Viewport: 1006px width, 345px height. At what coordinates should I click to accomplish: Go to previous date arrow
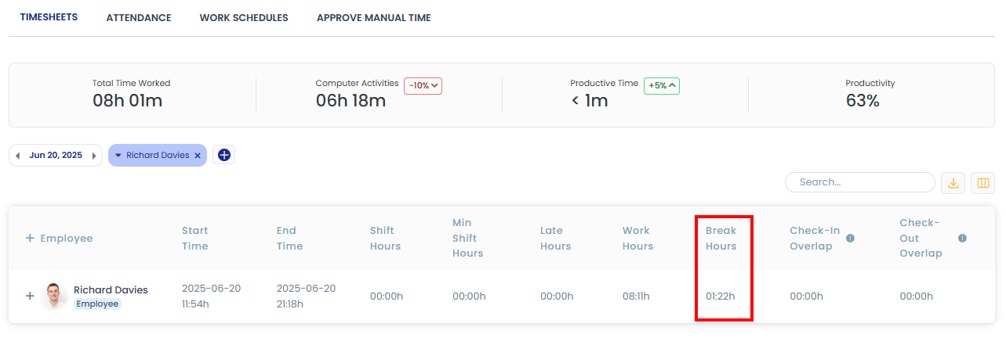(x=18, y=156)
